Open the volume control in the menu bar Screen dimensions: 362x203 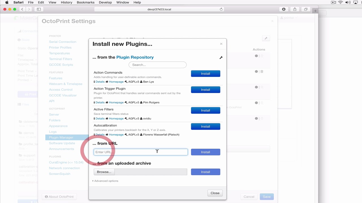[x=348, y=2]
